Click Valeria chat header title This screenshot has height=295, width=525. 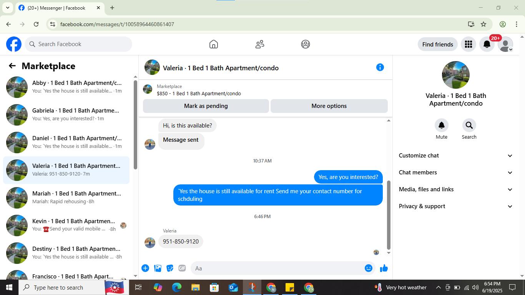pos(221,68)
